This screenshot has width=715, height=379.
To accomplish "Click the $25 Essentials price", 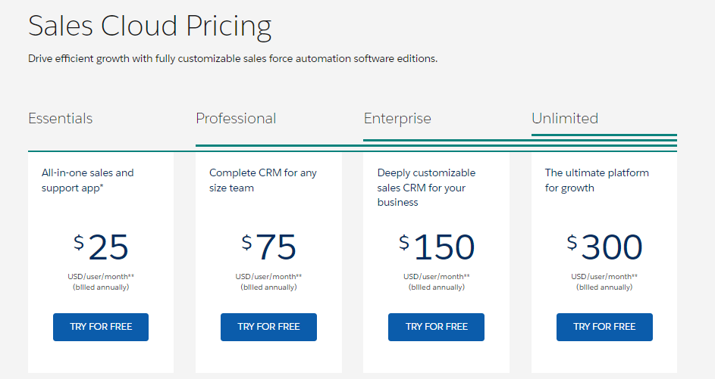I will click(x=101, y=247).
